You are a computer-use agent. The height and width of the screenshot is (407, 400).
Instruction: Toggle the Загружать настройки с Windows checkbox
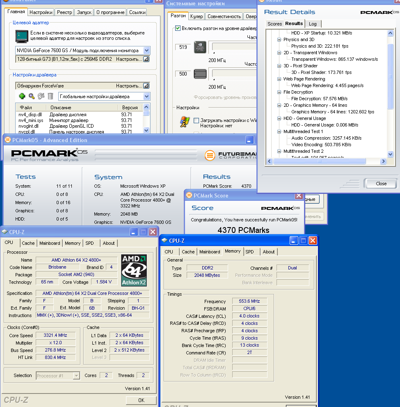pos(197,120)
